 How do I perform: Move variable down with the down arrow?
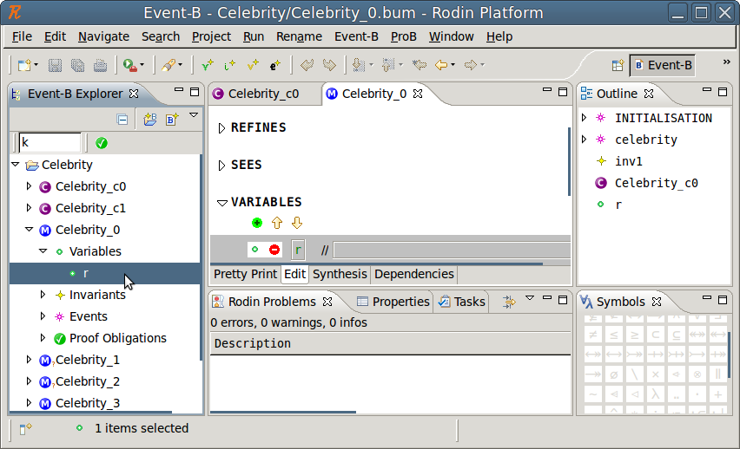(296, 224)
